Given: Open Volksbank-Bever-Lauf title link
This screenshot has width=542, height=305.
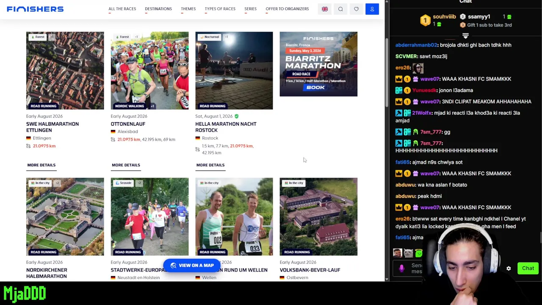Looking at the screenshot, I should [310, 270].
